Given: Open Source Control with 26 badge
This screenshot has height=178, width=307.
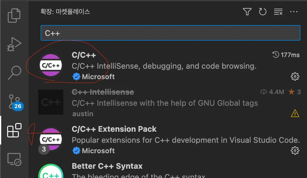Looking at the screenshot, I should click(14, 102).
